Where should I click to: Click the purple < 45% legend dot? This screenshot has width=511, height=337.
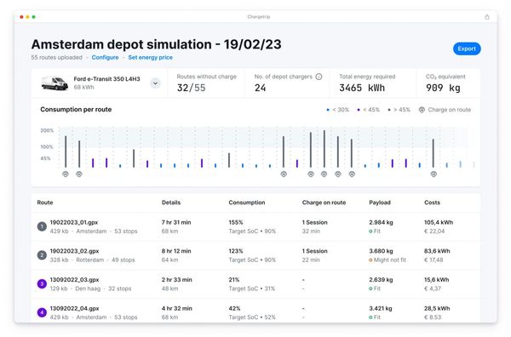pyautogui.click(x=359, y=110)
